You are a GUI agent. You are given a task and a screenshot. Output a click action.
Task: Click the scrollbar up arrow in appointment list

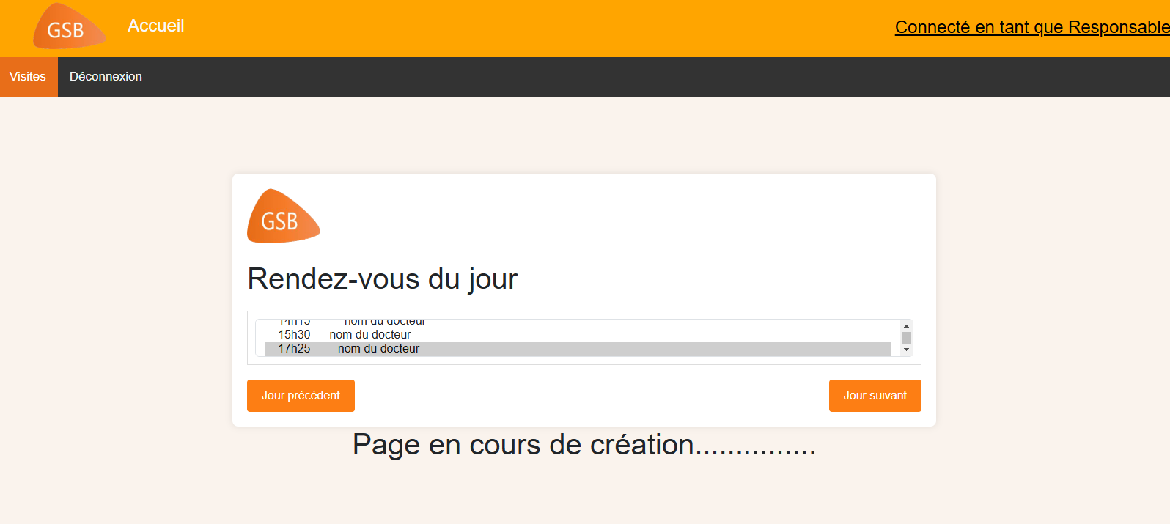pos(906,326)
